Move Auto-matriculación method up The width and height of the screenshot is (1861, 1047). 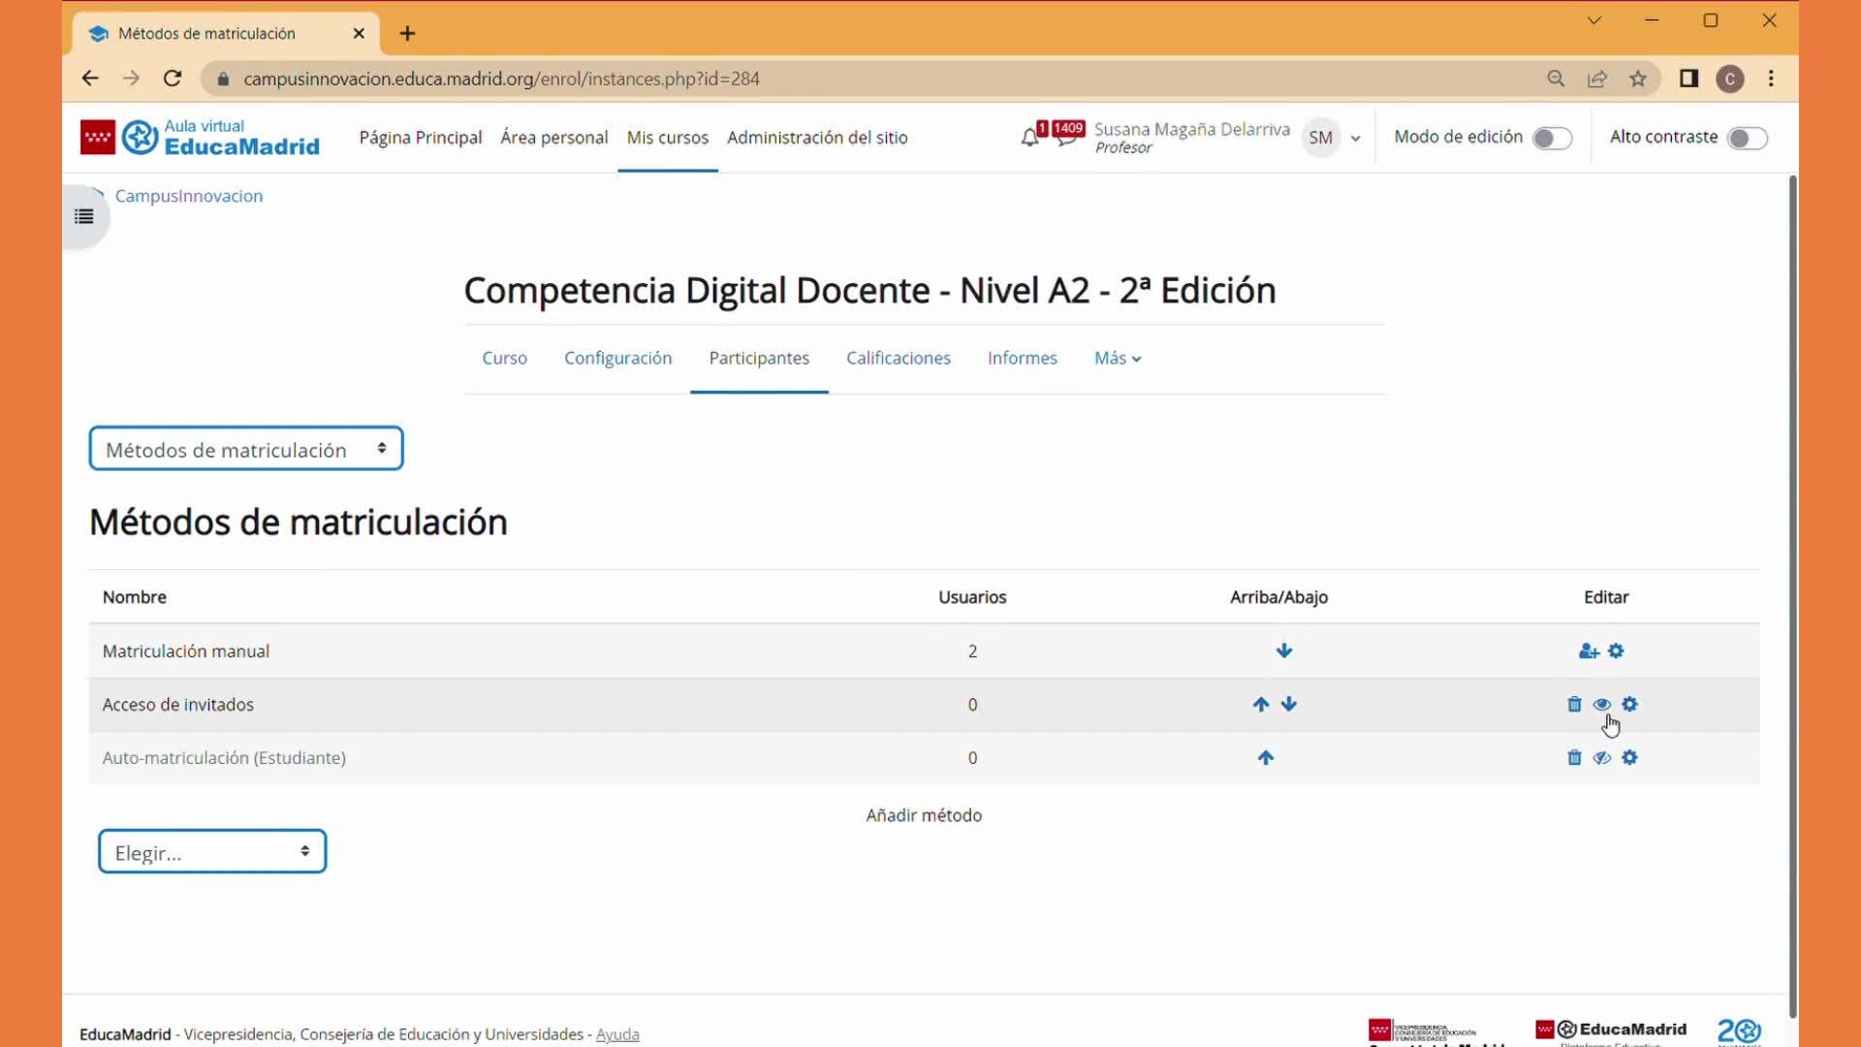click(1266, 758)
